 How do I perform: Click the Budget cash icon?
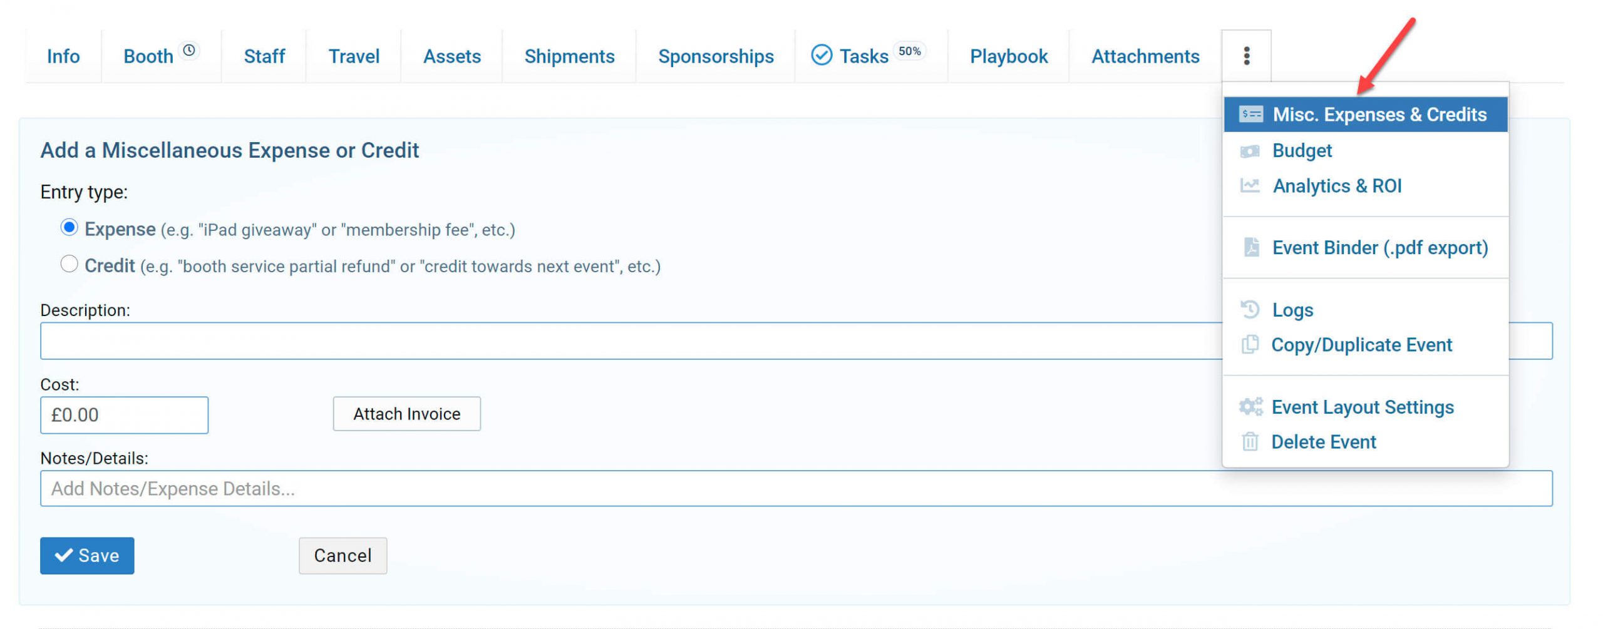click(x=1250, y=151)
